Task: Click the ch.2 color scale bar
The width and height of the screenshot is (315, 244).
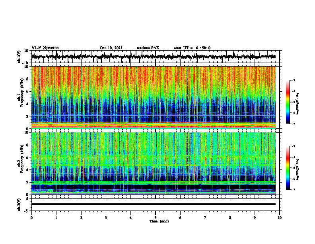Action: [288, 168]
